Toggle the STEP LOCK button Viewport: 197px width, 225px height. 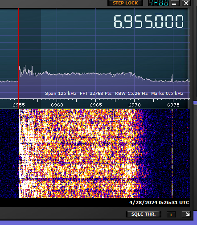point(125,3)
